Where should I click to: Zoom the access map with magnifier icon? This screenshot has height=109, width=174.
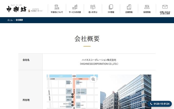[x=93, y=79]
